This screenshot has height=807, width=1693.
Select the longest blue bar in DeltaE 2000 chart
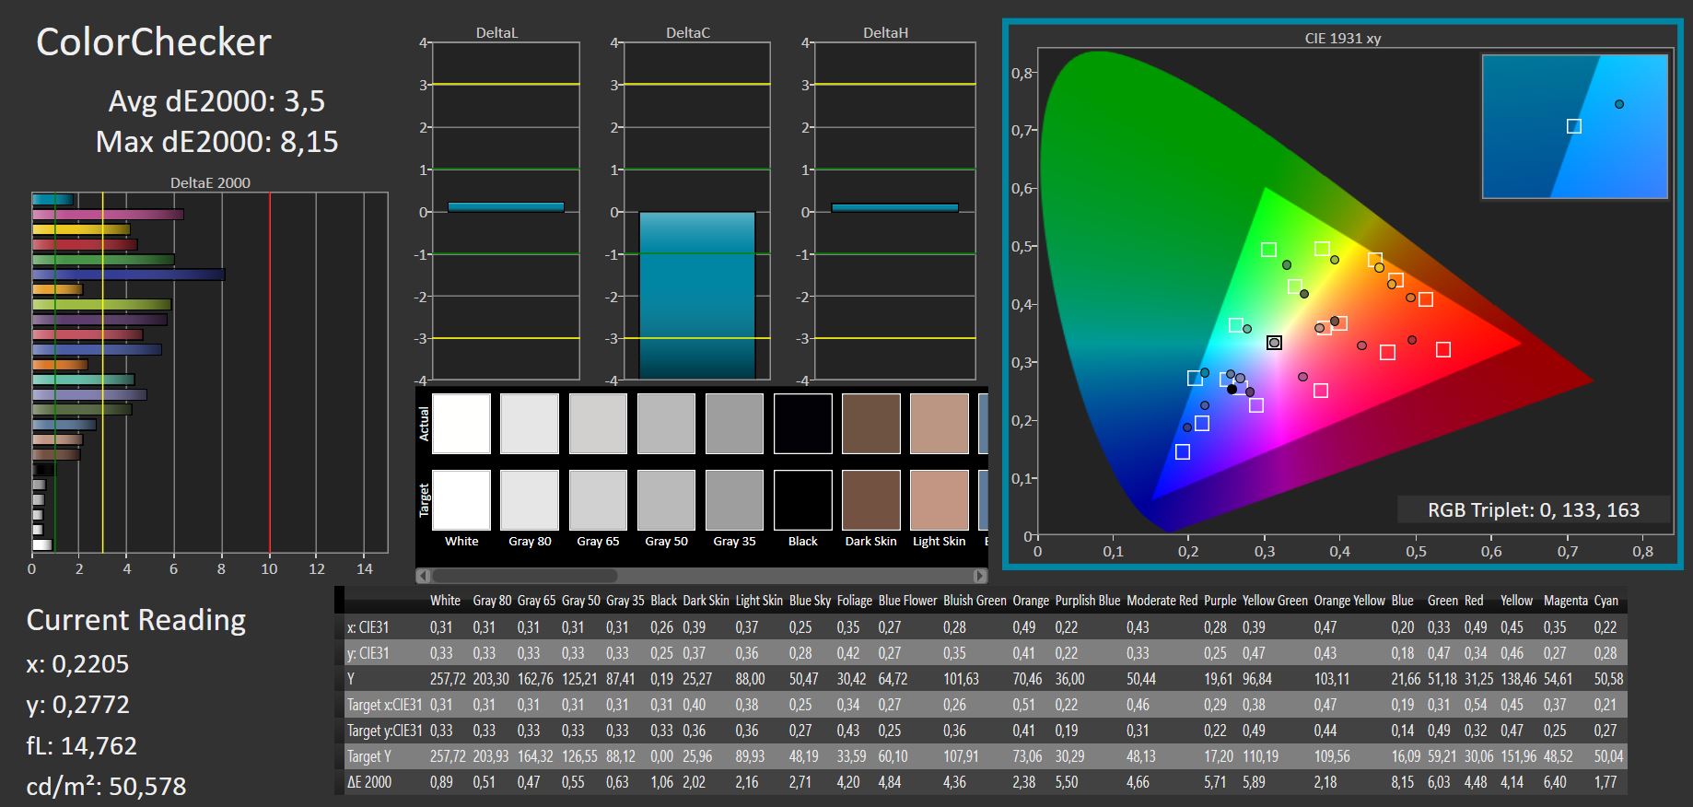pos(128,275)
